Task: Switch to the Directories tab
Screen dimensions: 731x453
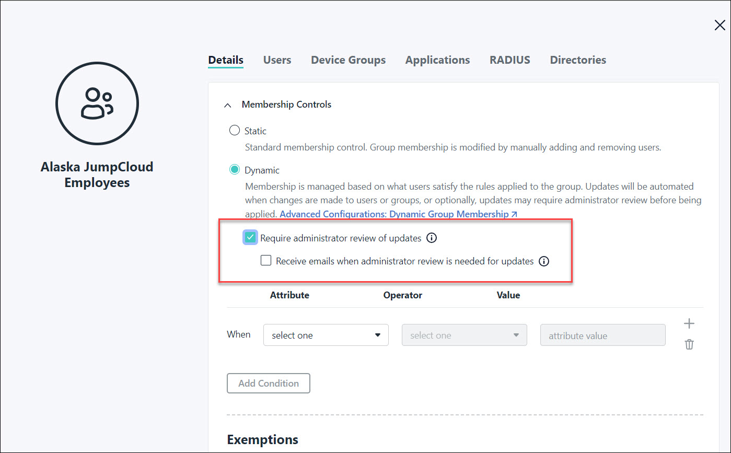Action: tap(577, 60)
